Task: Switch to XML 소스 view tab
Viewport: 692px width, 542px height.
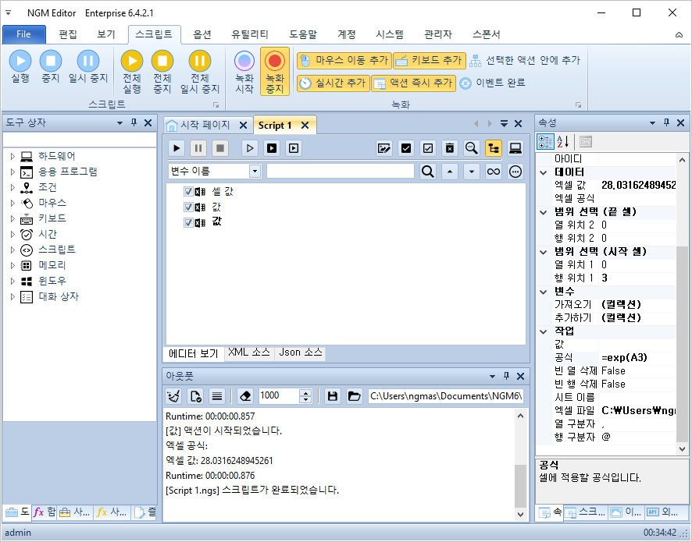Action: click(249, 352)
